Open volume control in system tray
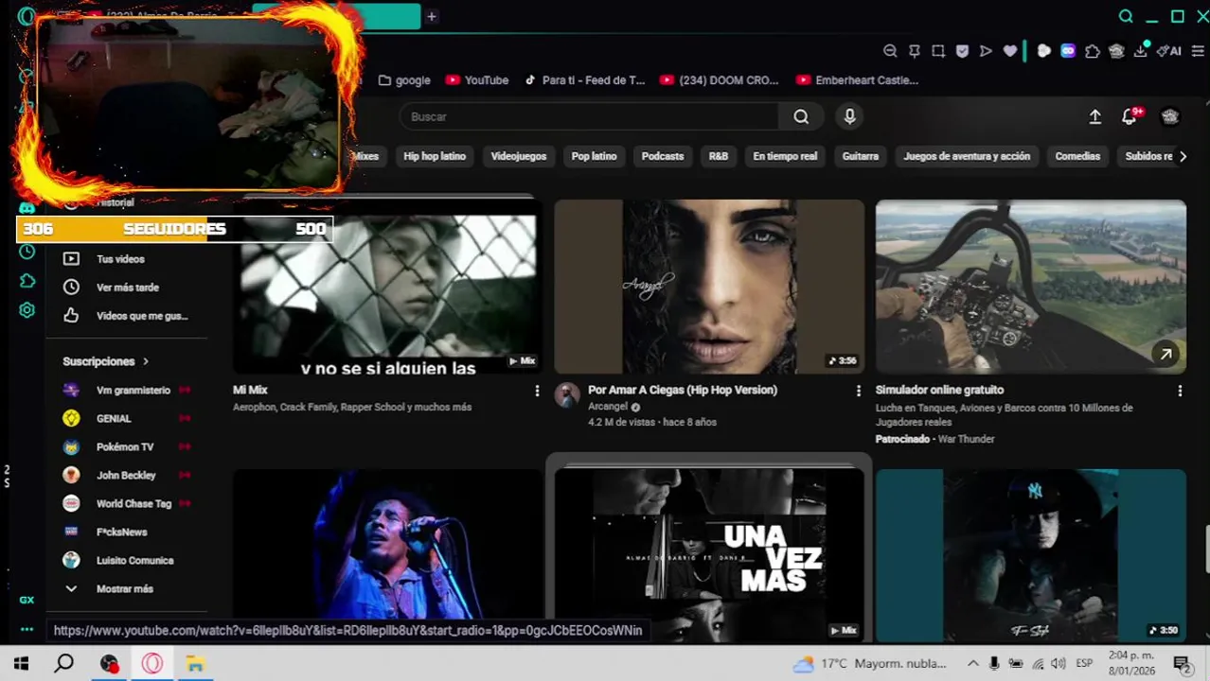 click(1059, 664)
